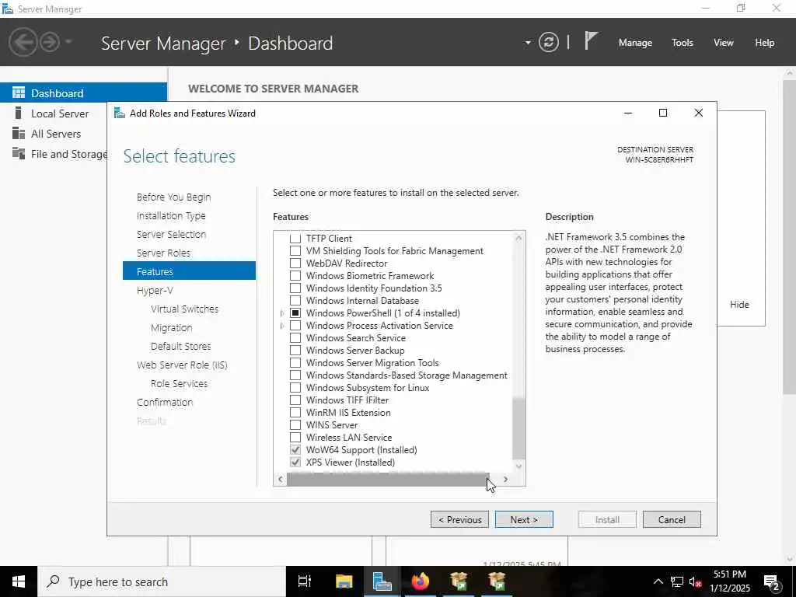Cancel the Add Roles and Features Wizard
796x597 pixels.
pyautogui.click(x=672, y=519)
